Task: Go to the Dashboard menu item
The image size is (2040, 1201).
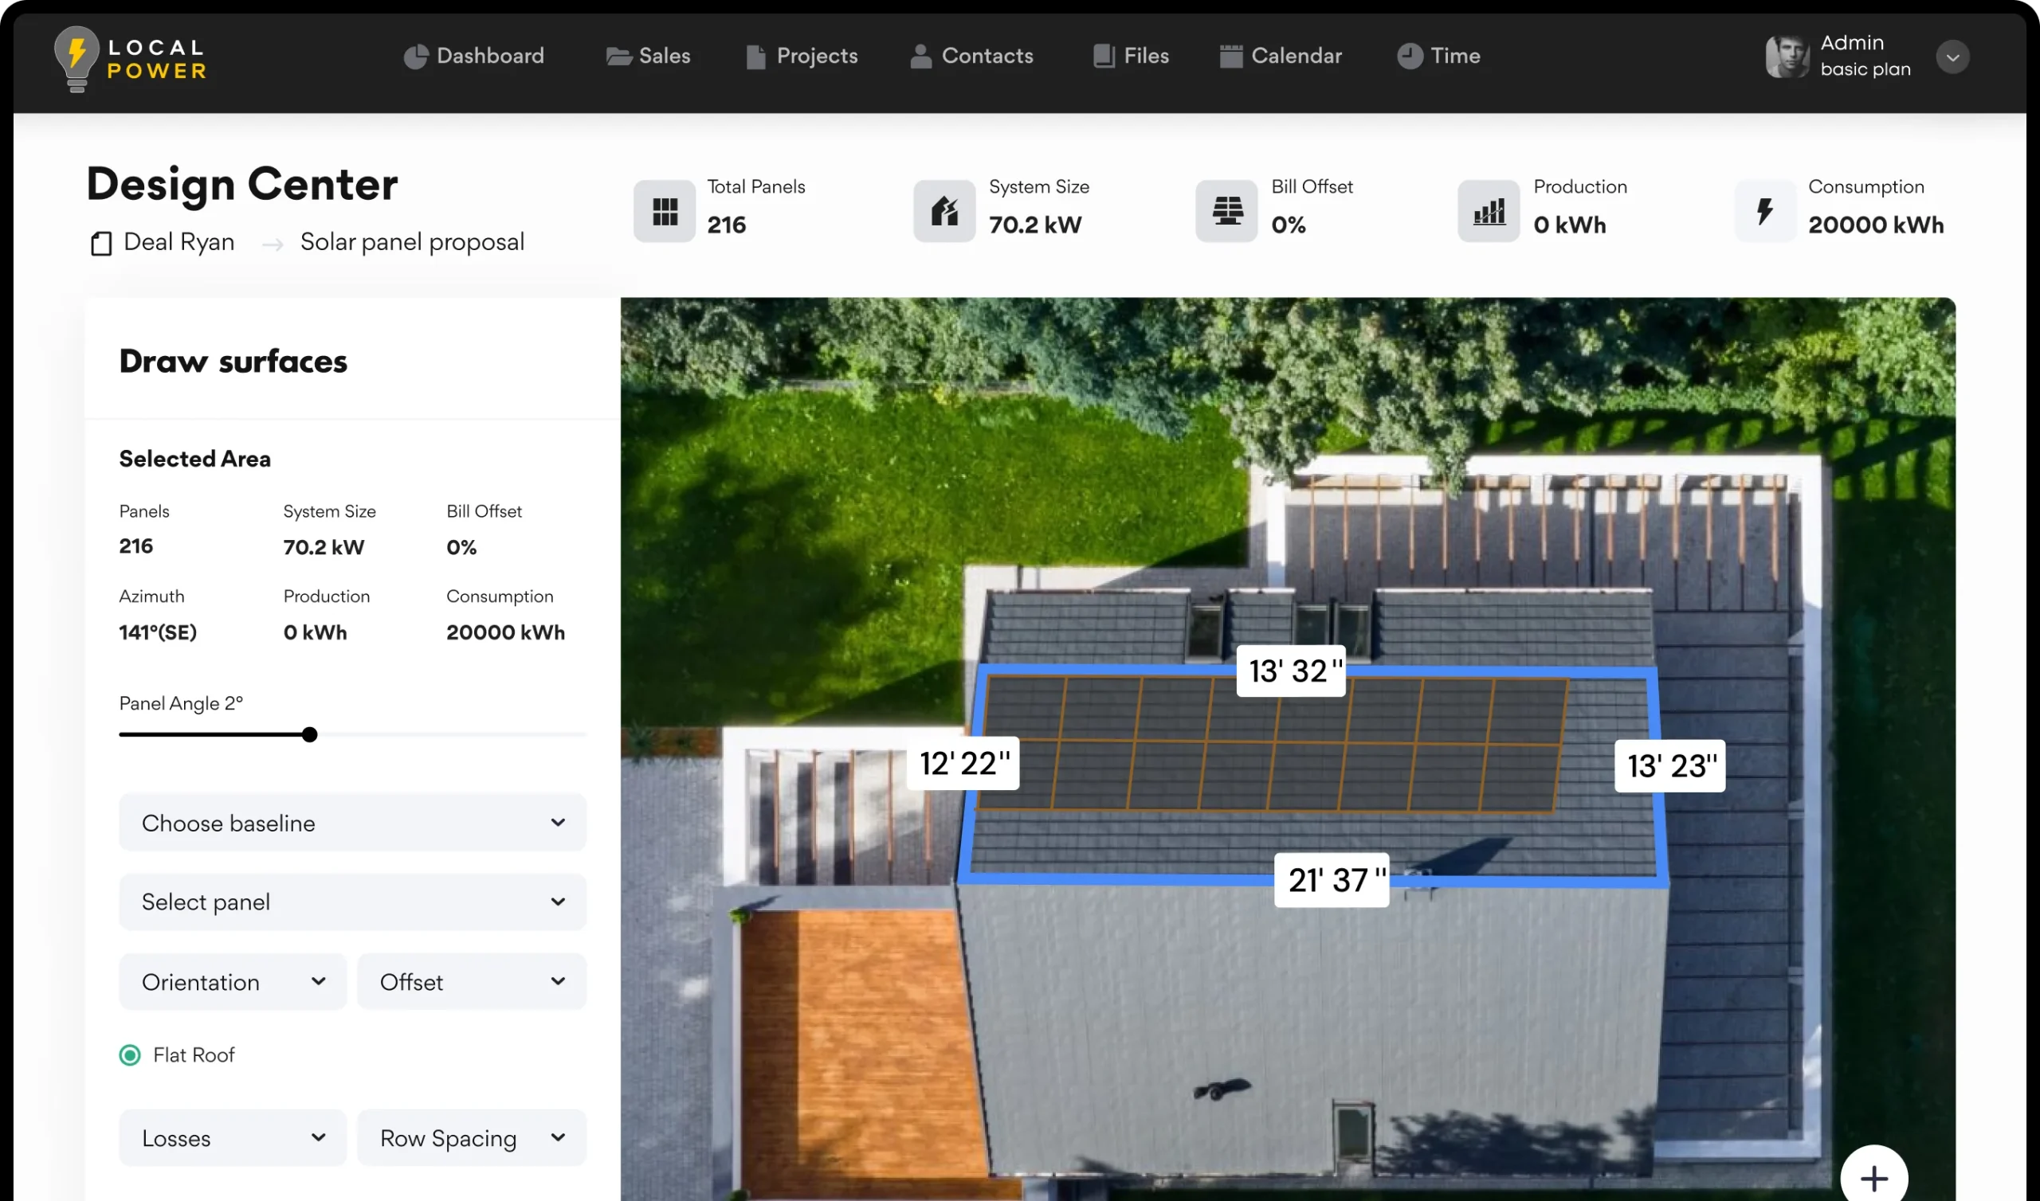Action: (x=474, y=56)
